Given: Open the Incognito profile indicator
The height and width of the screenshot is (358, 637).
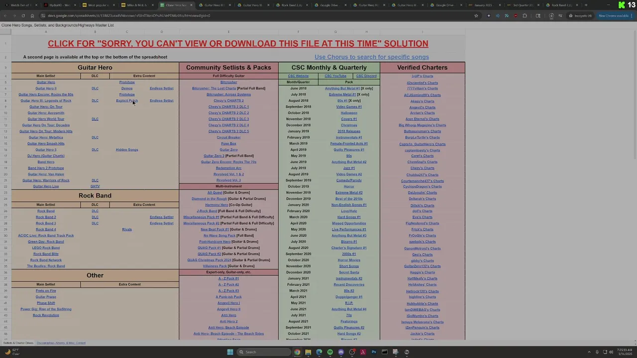Looking at the screenshot, I should click(x=581, y=15).
